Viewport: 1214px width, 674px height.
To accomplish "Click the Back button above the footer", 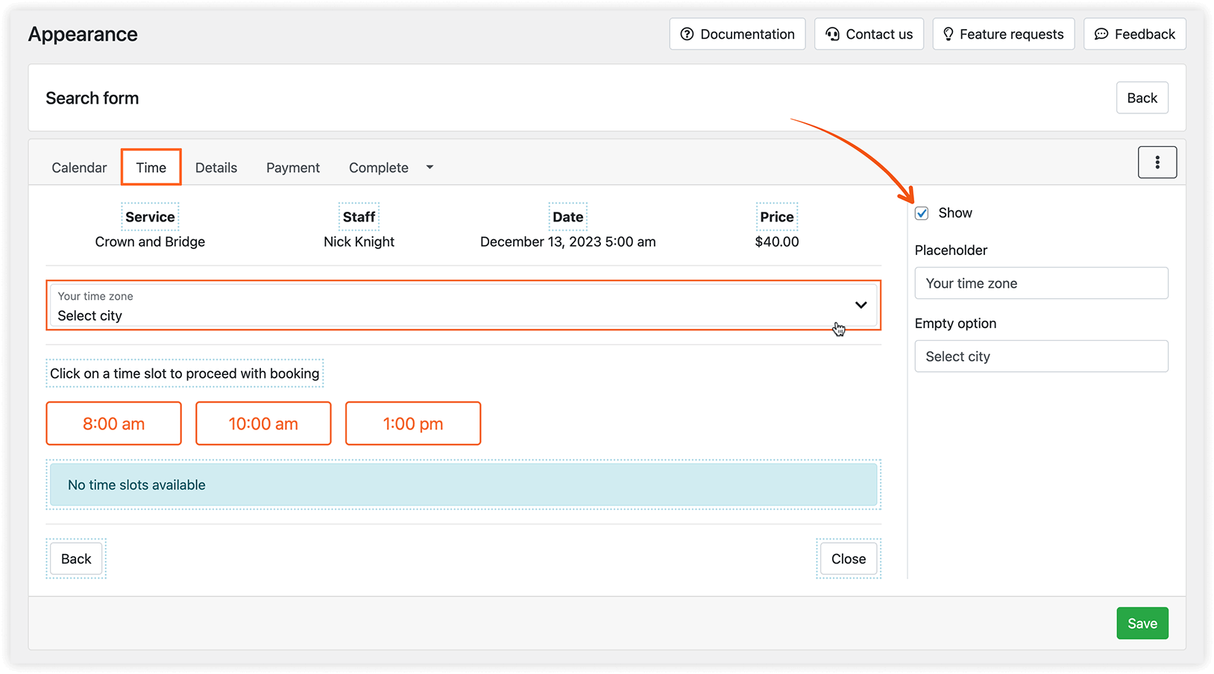I will (x=76, y=559).
